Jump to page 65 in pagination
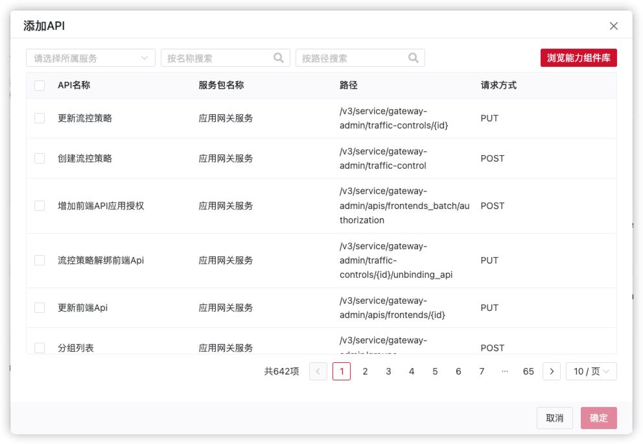This screenshot has height=444, width=643. 528,371
